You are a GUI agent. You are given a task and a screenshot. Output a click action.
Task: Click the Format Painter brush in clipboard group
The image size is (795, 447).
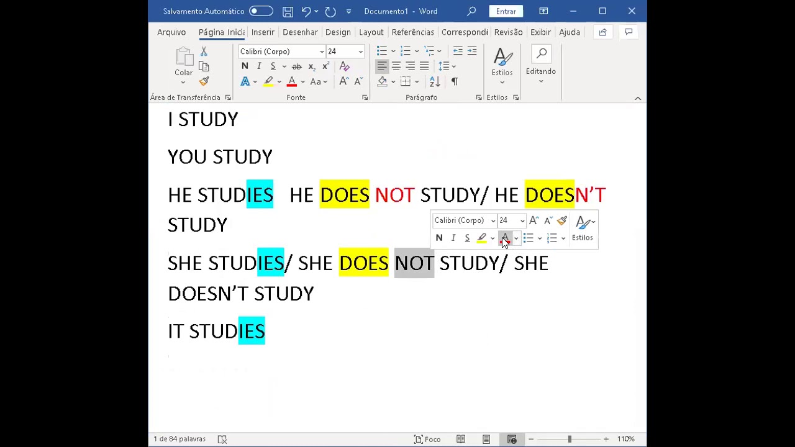coord(204,81)
